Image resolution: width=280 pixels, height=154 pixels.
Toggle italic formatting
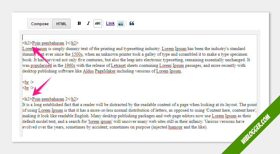(89, 23)
